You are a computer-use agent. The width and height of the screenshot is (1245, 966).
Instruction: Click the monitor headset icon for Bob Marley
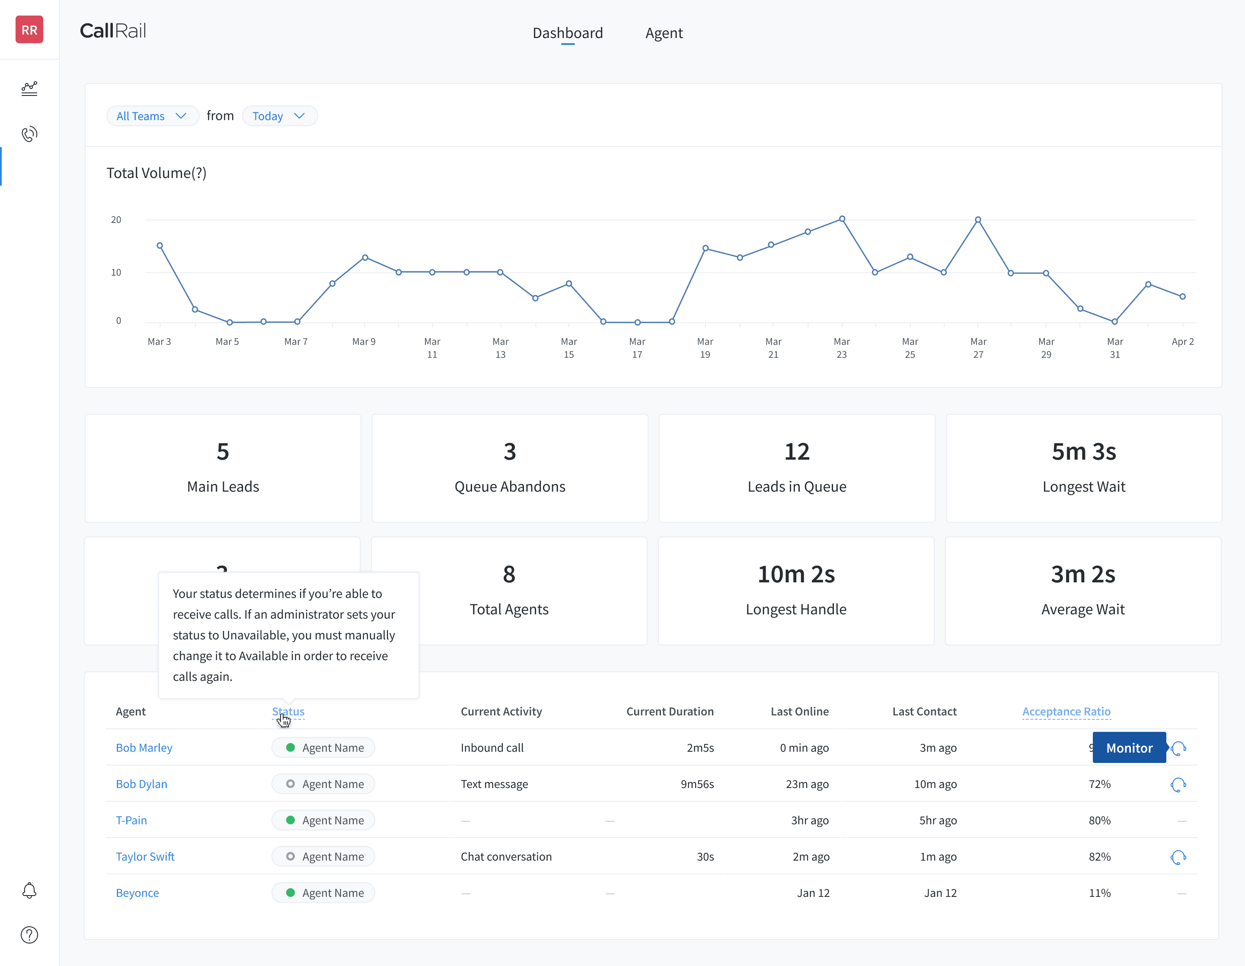pyautogui.click(x=1178, y=748)
